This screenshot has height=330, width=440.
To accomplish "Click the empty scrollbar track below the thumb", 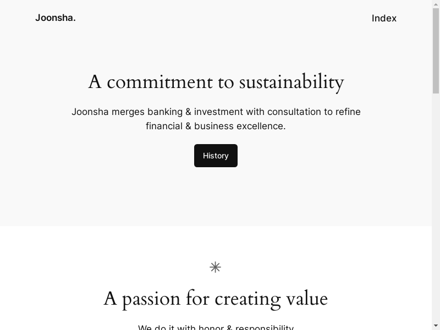I will (436, 209).
